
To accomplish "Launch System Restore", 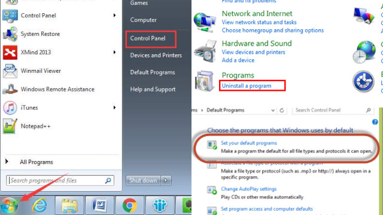I will pos(40,34).
